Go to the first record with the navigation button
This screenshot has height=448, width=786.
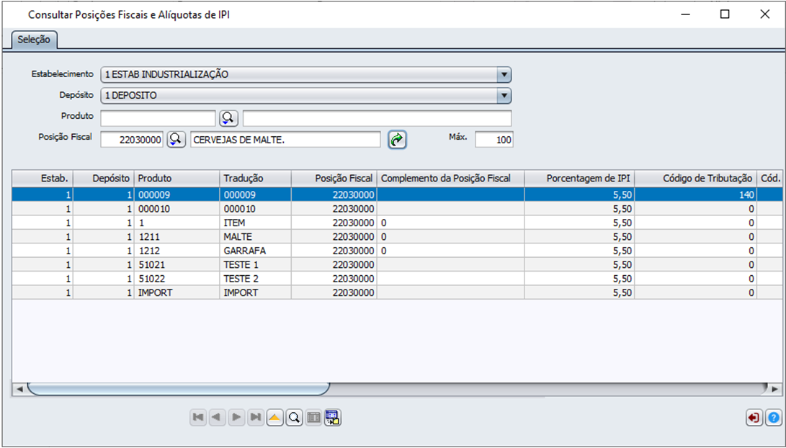[x=199, y=418]
